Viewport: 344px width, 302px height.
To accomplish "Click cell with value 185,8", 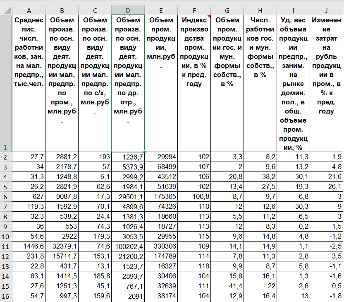I will (x=95, y=276).
